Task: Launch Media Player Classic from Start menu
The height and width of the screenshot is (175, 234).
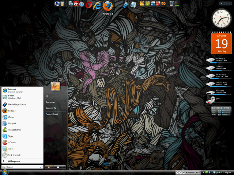Action: pos(22,105)
